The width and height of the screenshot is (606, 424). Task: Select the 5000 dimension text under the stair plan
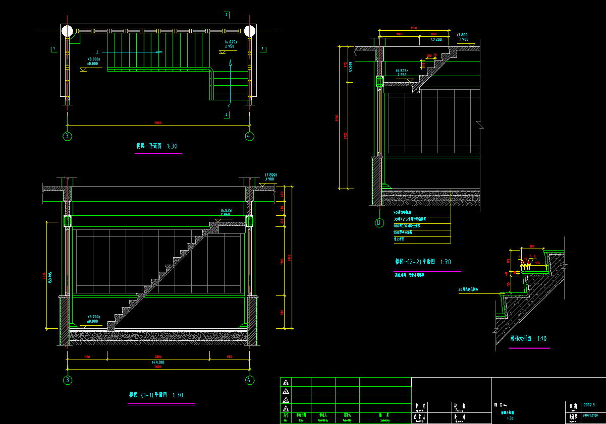click(x=158, y=123)
